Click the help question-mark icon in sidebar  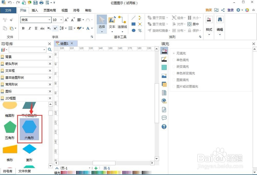(x=164, y=127)
